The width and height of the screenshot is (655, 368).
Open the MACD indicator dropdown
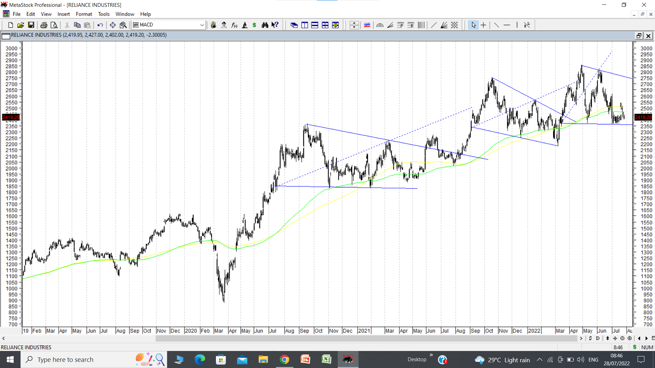pos(202,25)
